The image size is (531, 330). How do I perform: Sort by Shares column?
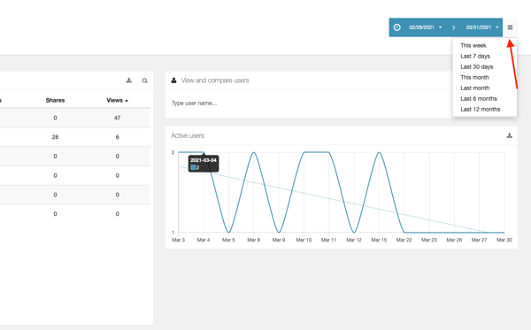click(55, 101)
